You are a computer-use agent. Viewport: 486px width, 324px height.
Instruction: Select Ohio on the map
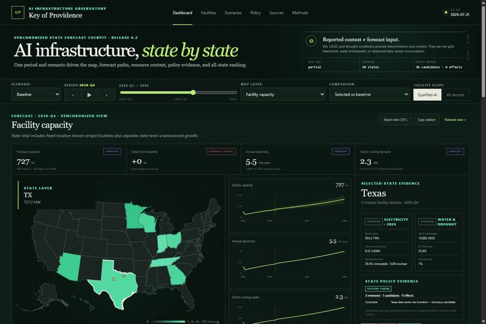[x=174, y=240]
